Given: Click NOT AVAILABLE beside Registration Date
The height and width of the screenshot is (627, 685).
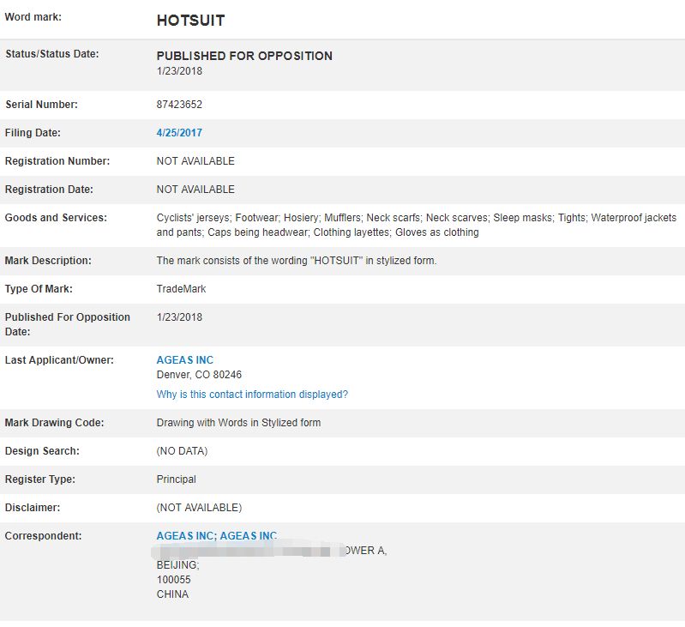Looking at the screenshot, I should (x=195, y=190).
